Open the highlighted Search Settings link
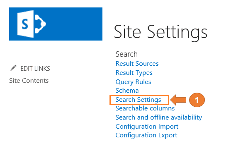231x151 pixels. [138, 100]
